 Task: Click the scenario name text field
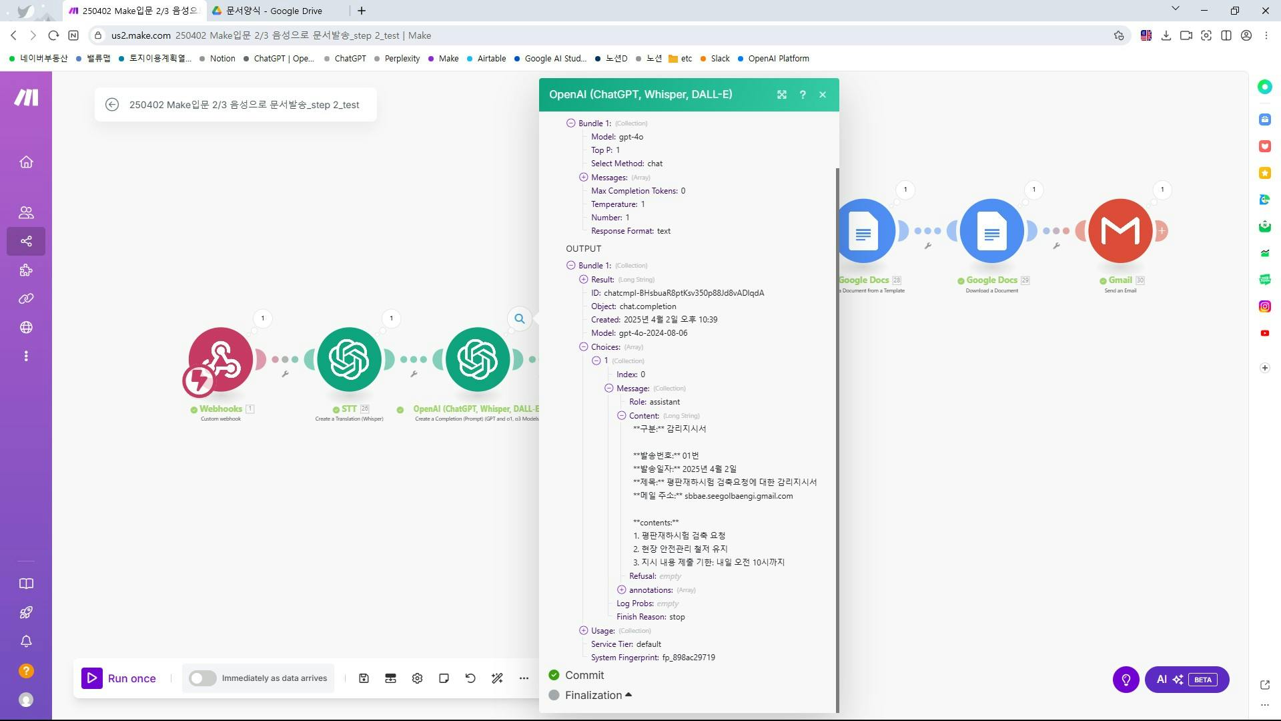tap(244, 105)
